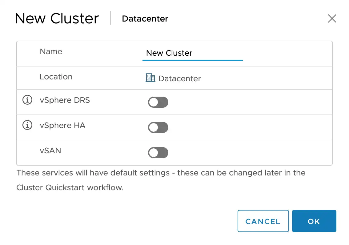This screenshot has height=245, width=349.
Task: Click the vSphere DRS label text
Action: pos(65,100)
